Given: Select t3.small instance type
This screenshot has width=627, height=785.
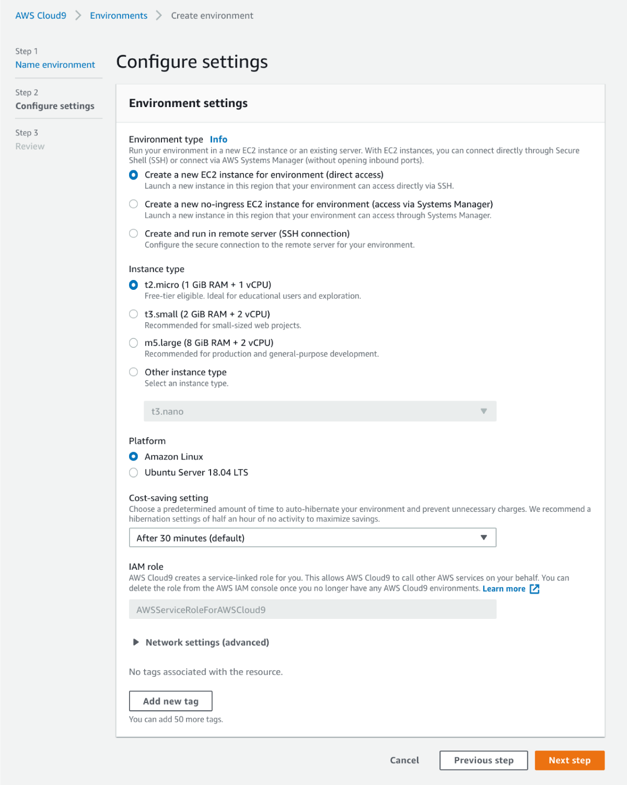Looking at the screenshot, I should (x=134, y=314).
